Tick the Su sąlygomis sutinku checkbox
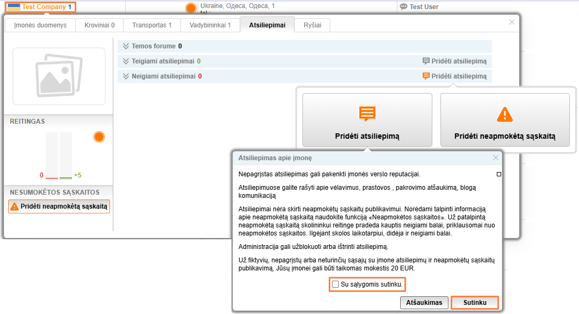Screen dimensions: 579x314 pos(335,284)
